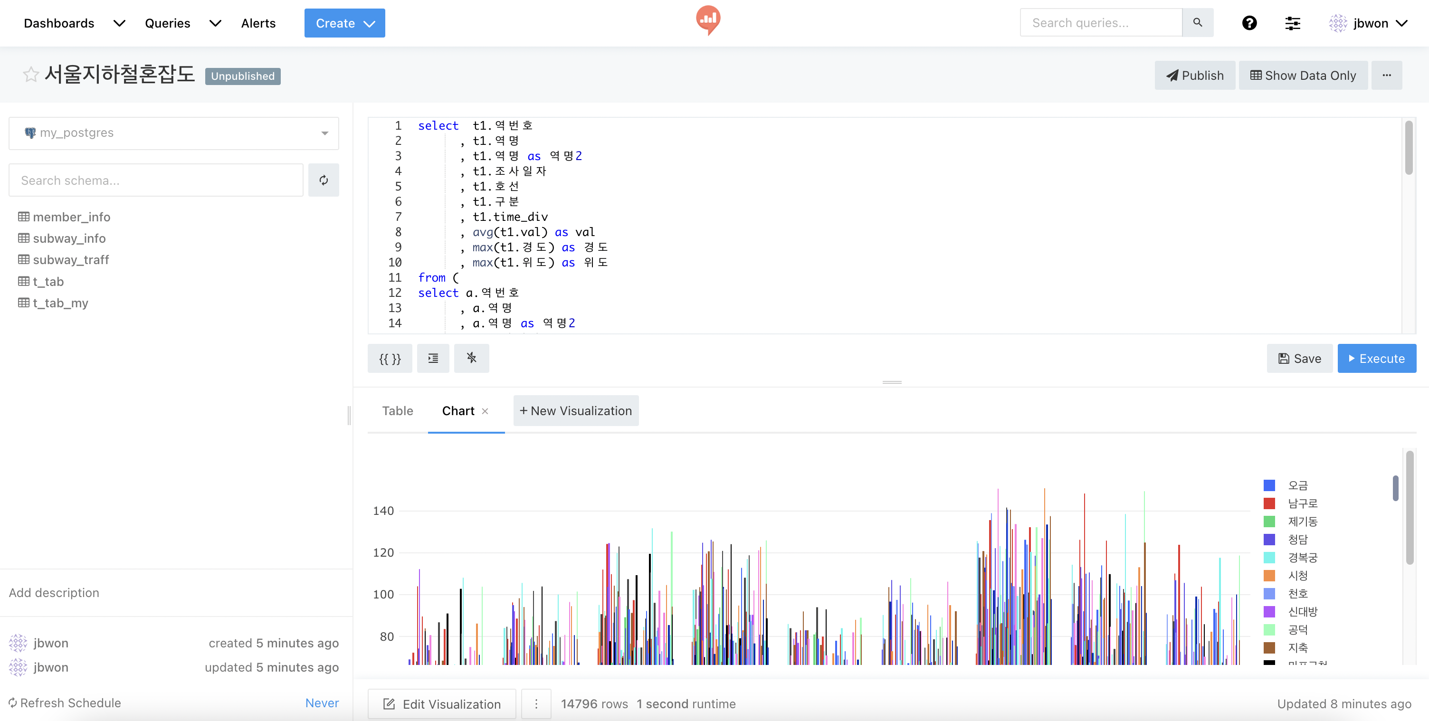Click the Search schema input field
1429x721 pixels.
pyautogui.click(x=156, y=180)
